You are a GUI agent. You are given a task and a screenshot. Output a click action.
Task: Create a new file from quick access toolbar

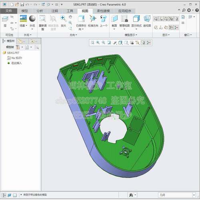(12, 5)
